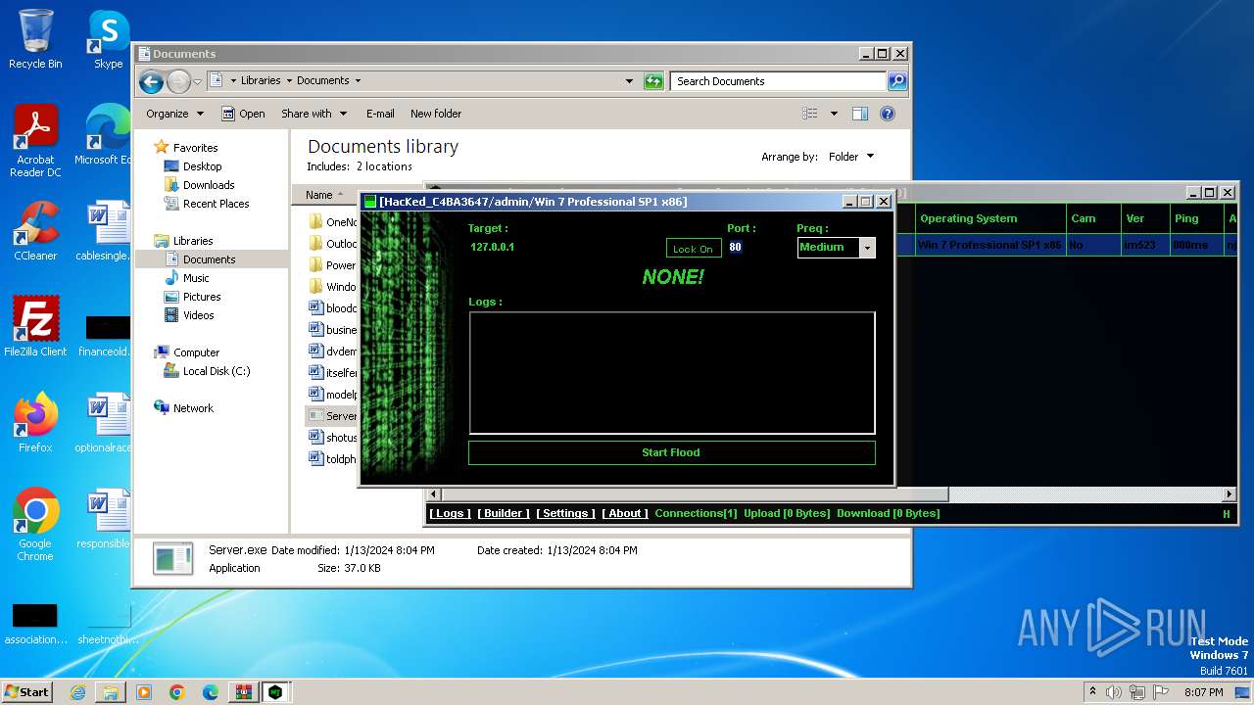
Task: Click the search magnifier icon
Action: 897,81
